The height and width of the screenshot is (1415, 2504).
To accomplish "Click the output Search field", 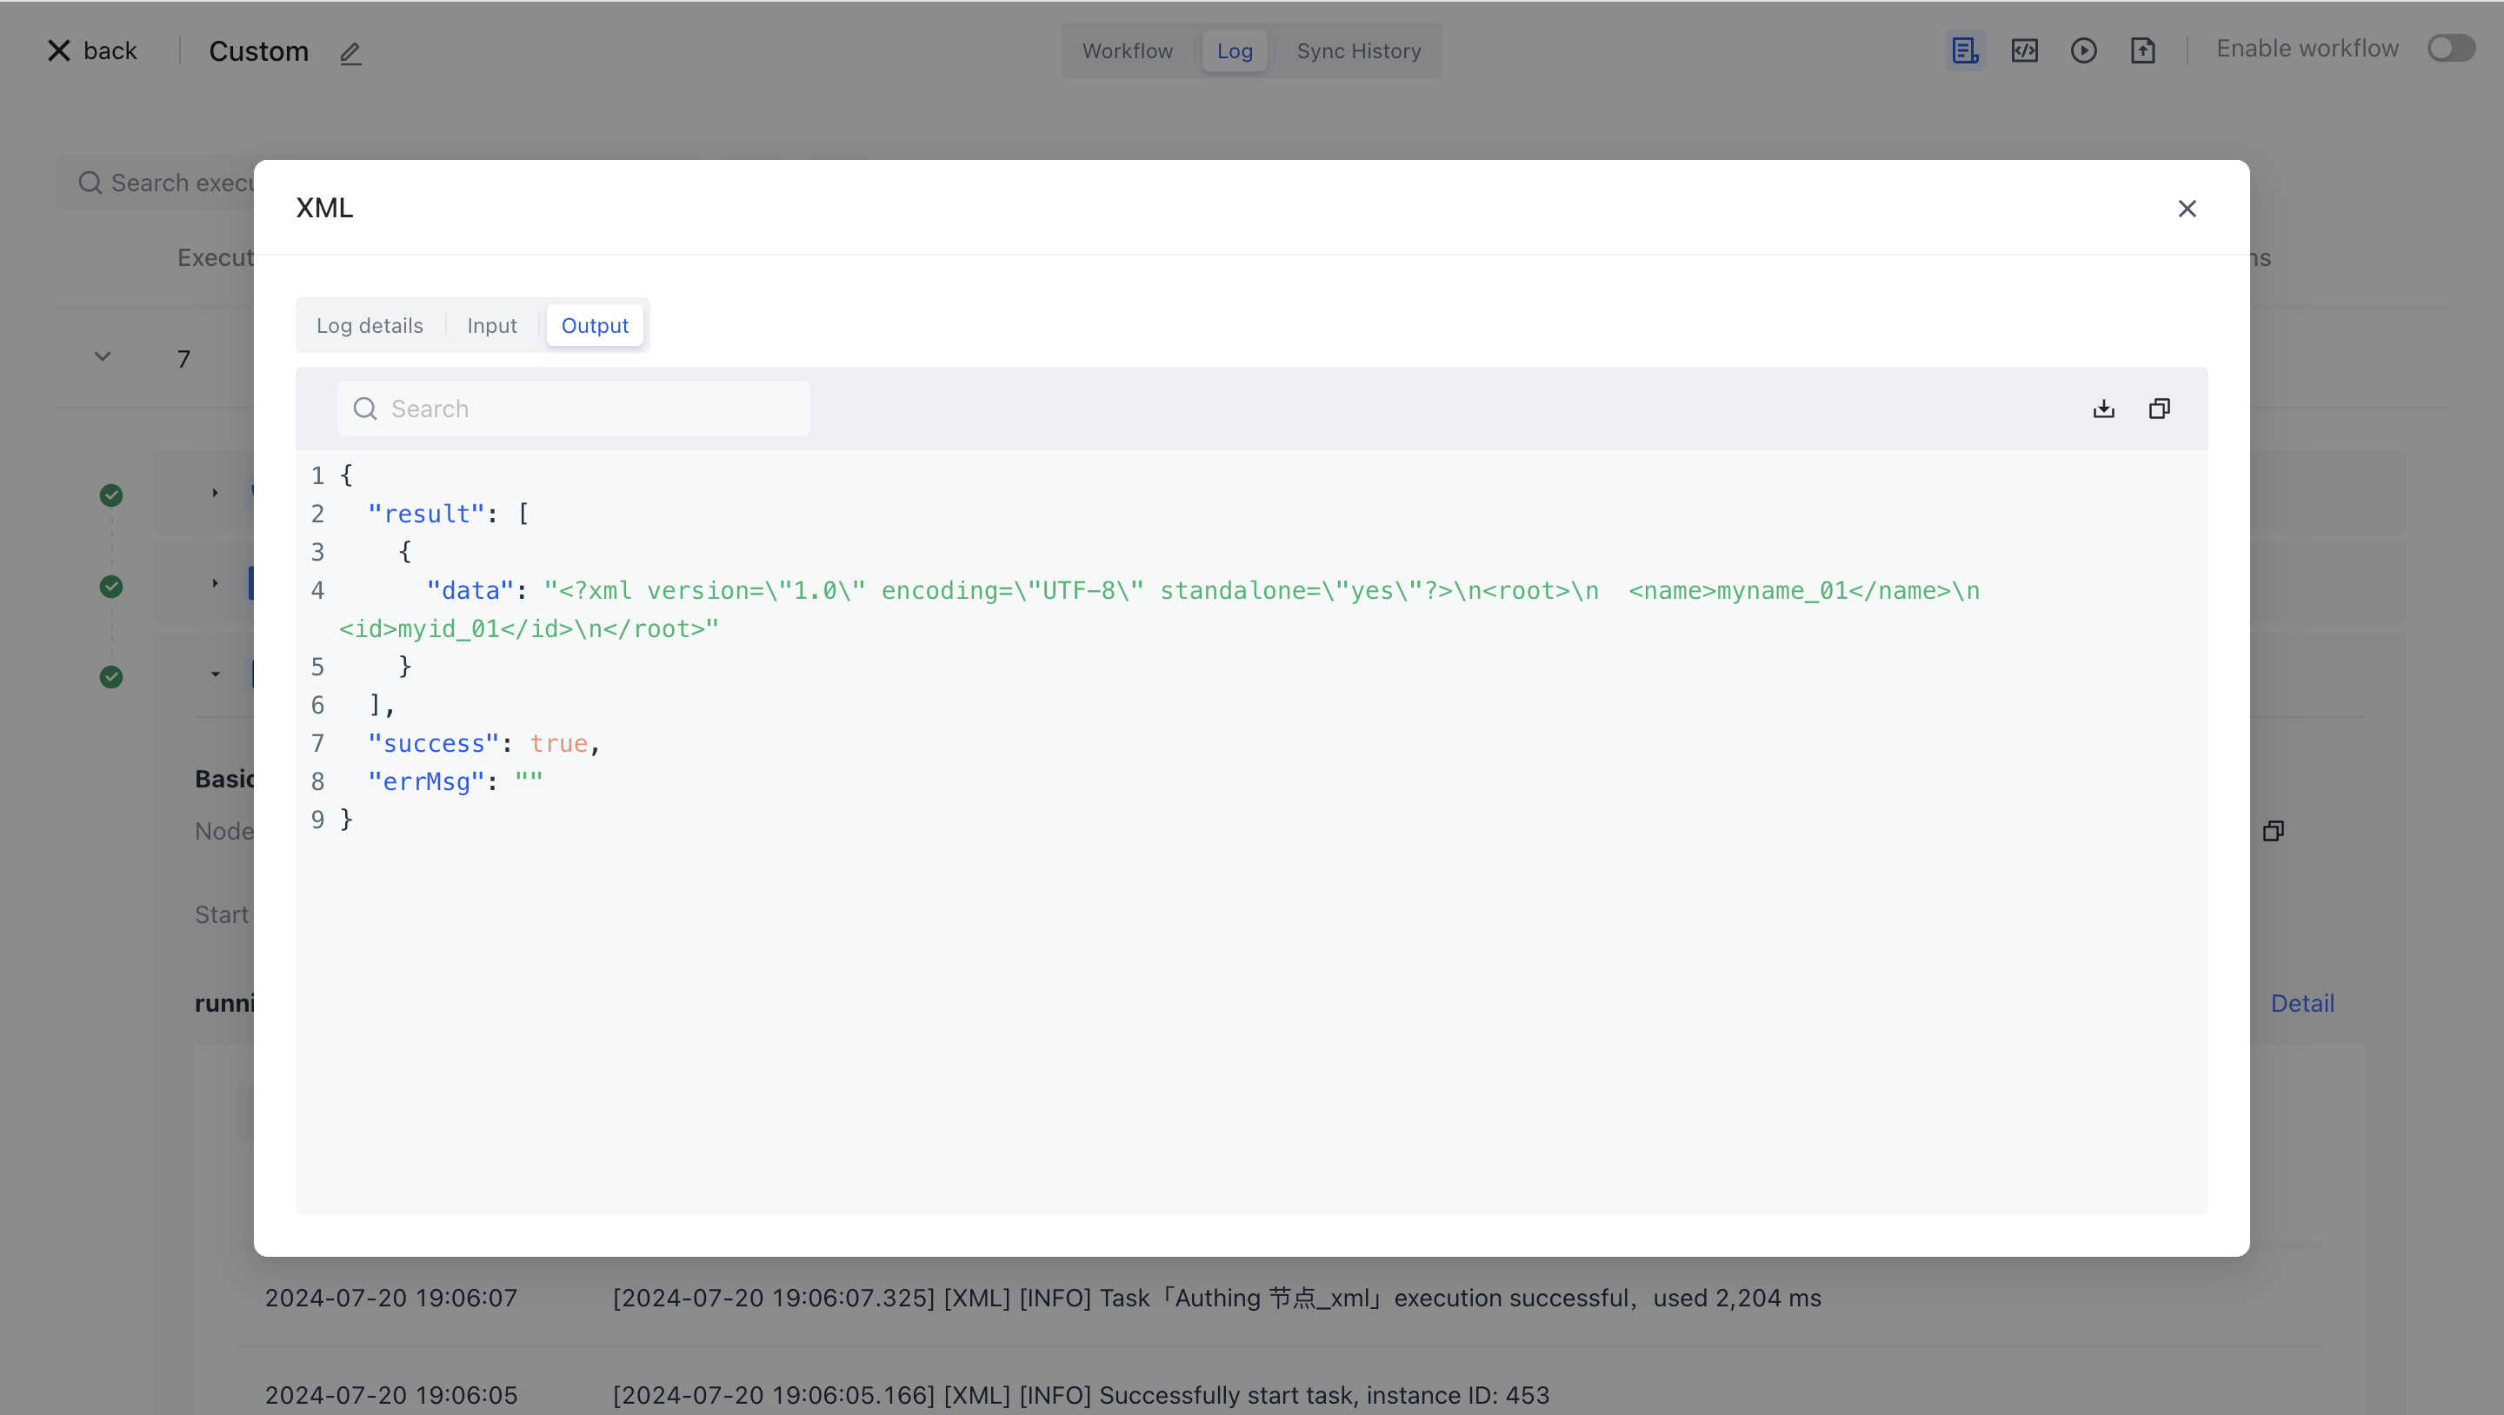I will 574,409.
